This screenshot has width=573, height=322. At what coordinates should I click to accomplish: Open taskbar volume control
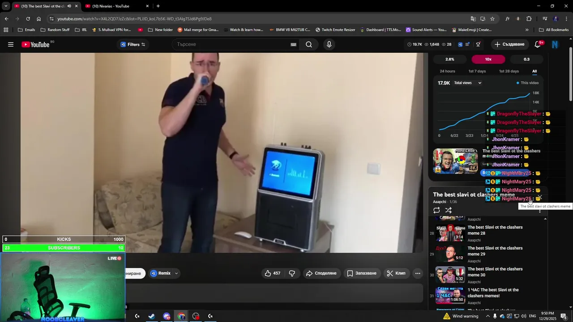click(x=523, y=316)
